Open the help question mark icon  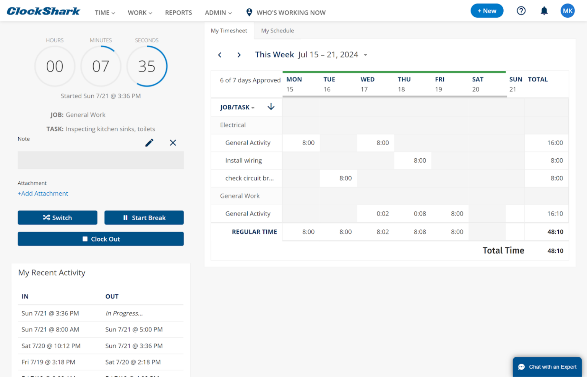pyautogui.click(x=521, y=11)
